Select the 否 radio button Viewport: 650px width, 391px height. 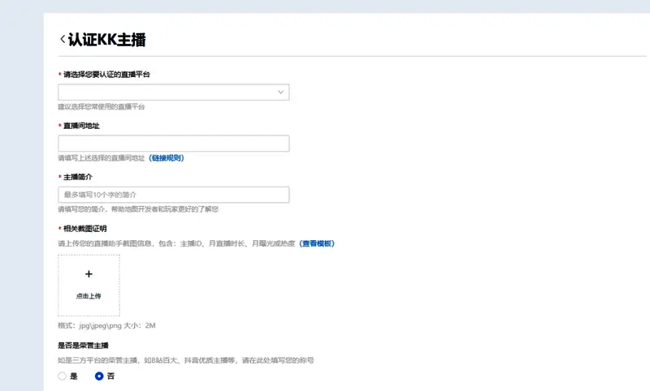coord(99,376)
